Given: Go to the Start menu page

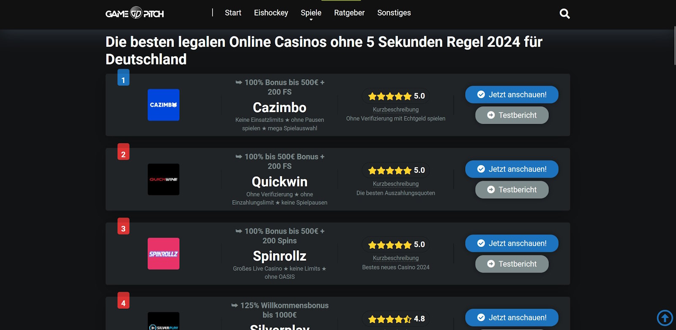Looking at the screenshot, I should point(233,13).
